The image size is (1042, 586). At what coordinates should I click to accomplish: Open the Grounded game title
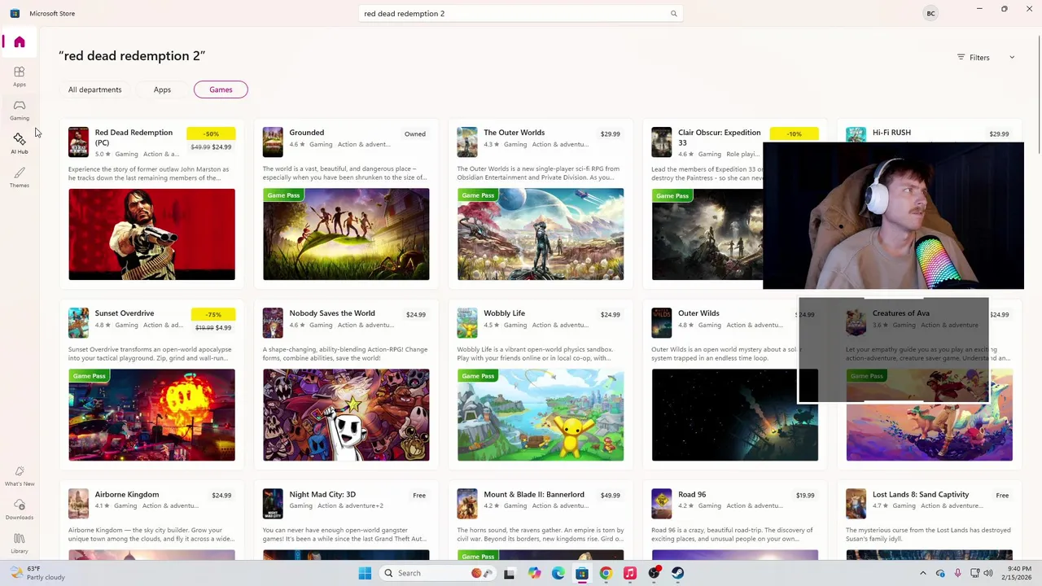click(306, 133)
